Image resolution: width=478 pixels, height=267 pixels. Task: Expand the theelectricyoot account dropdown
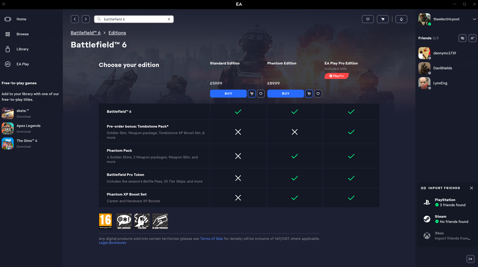click(474, 19)
